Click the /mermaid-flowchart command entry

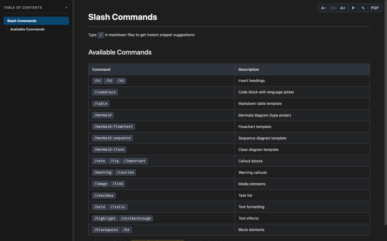113,127
